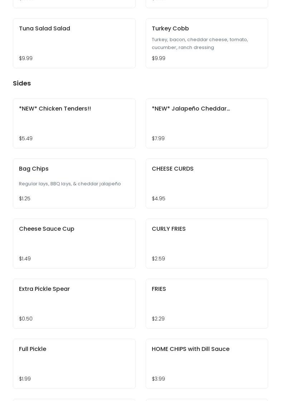Add the Cheese Sauce Cup item

tap(74, 243)
